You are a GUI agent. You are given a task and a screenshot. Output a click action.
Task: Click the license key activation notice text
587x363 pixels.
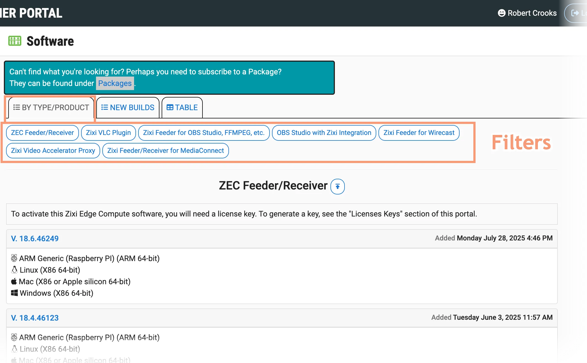[244, 214]
